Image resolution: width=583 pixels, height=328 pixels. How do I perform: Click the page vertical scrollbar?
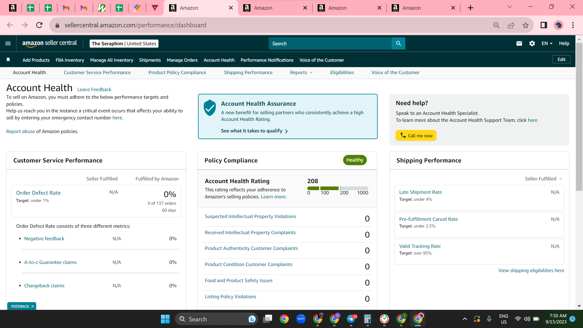(x=579, y=117)
